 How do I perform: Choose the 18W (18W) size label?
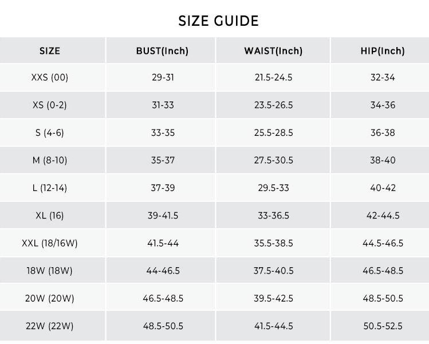(x=50, y=271)
